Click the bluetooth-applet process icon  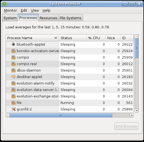click(13, 44)
